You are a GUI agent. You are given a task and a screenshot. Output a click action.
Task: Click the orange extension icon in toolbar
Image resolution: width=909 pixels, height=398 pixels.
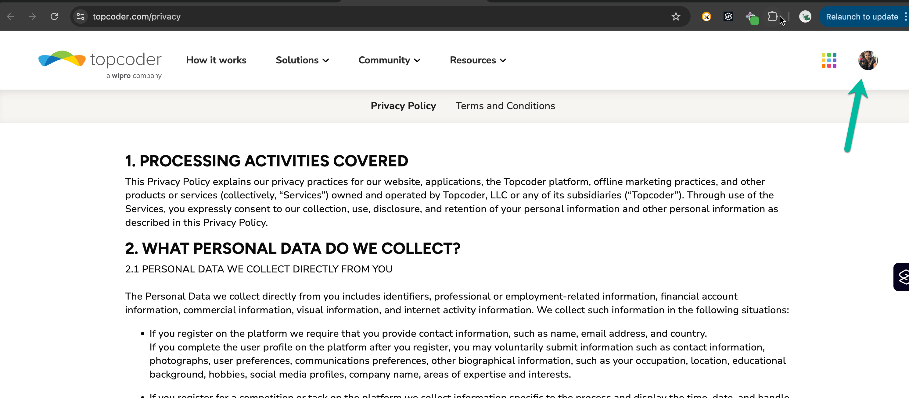[x=706, y=16]
